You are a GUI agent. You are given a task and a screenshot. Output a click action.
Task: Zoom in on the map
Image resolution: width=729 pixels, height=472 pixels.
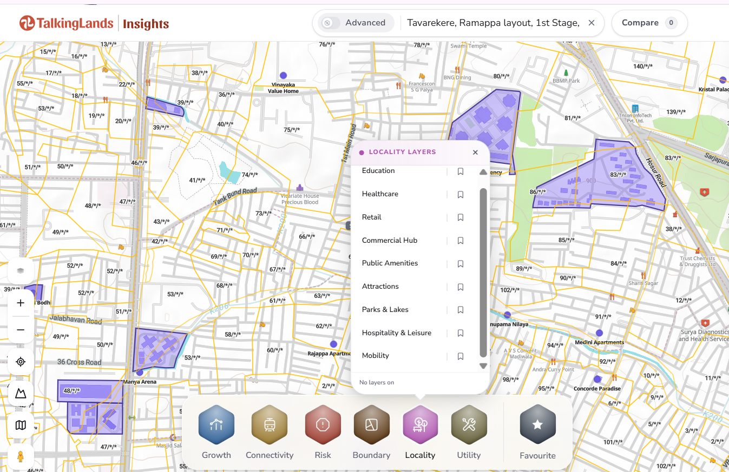[21, 303]
